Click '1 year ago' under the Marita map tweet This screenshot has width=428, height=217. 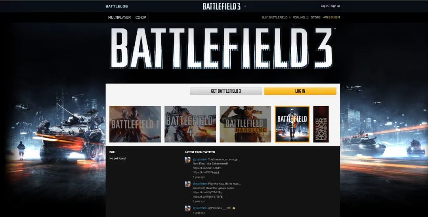click(199, 202)
